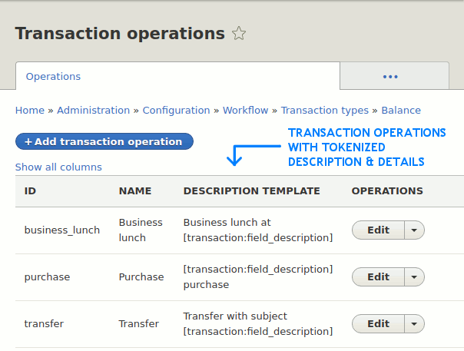This screenshot has height=351, width=464.
Task: Open Configuration breadcrumb link
Action: point(176,110)
